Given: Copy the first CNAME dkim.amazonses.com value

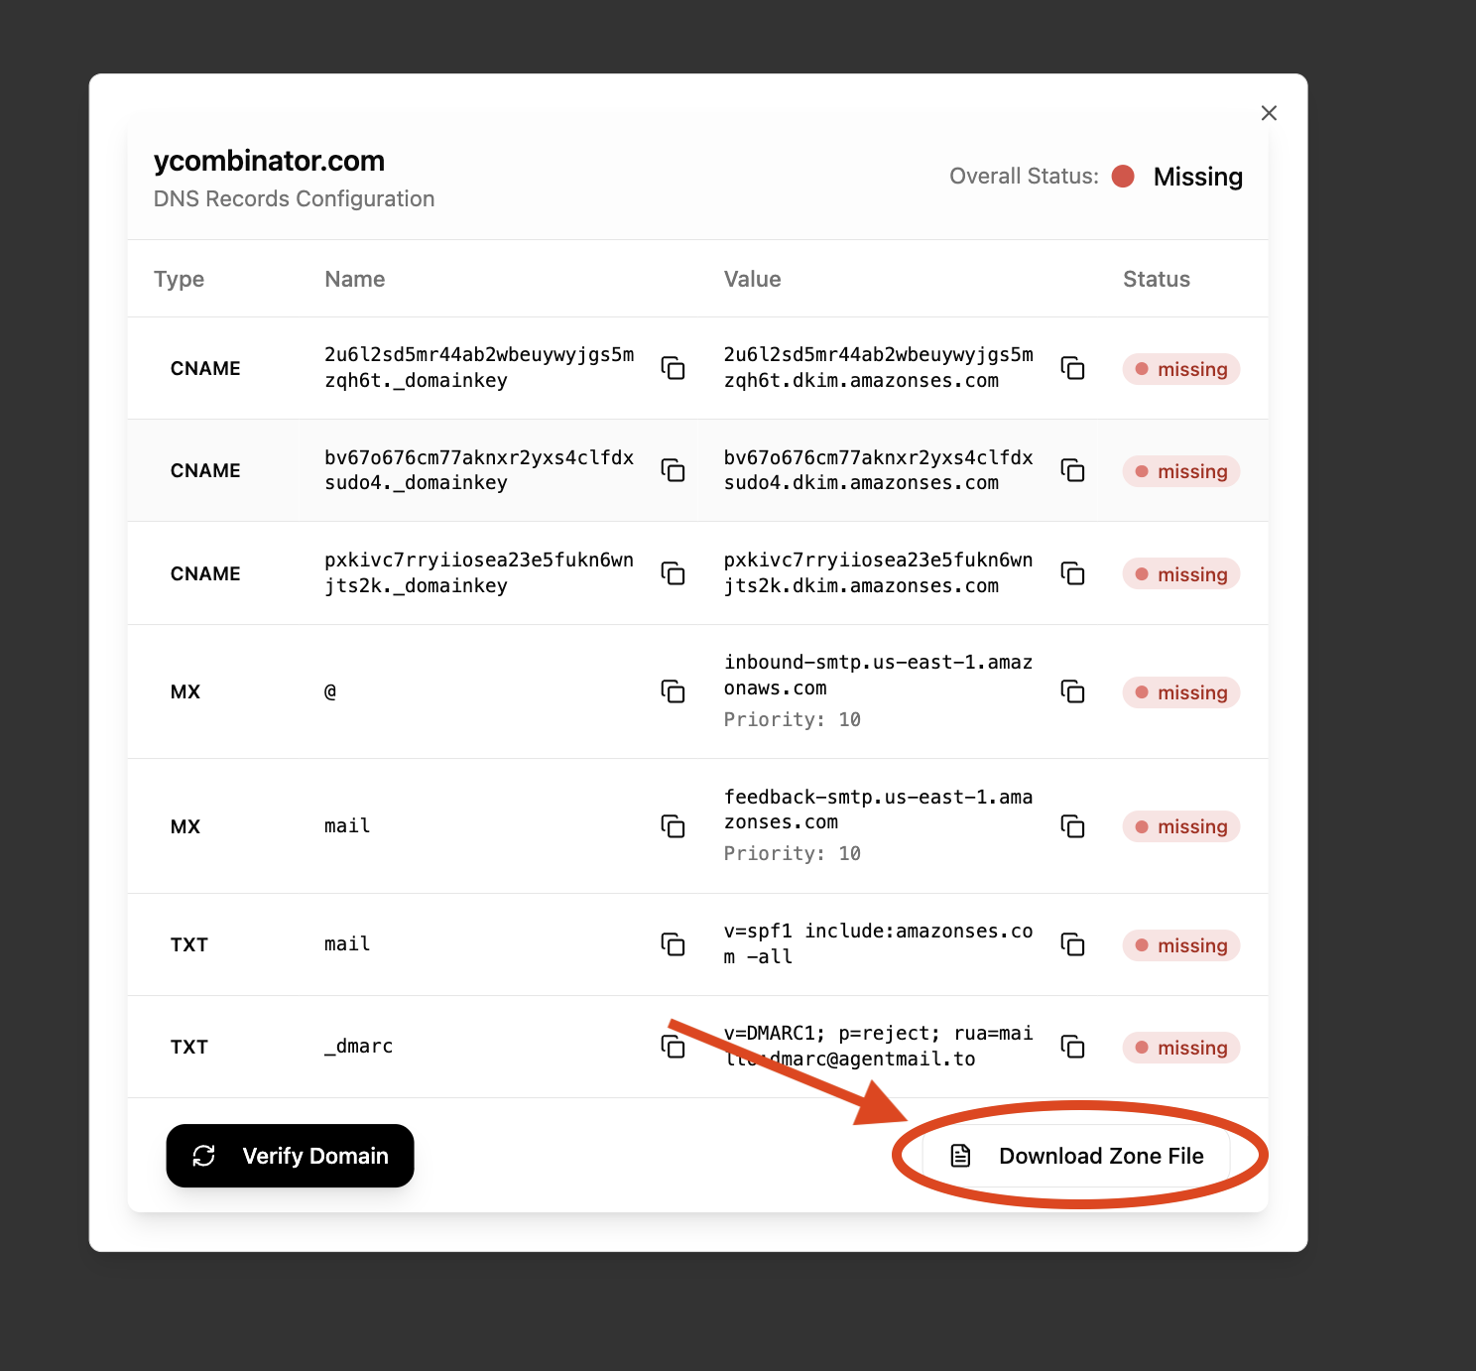Looking at the screenshot, I should (1073, 368).
